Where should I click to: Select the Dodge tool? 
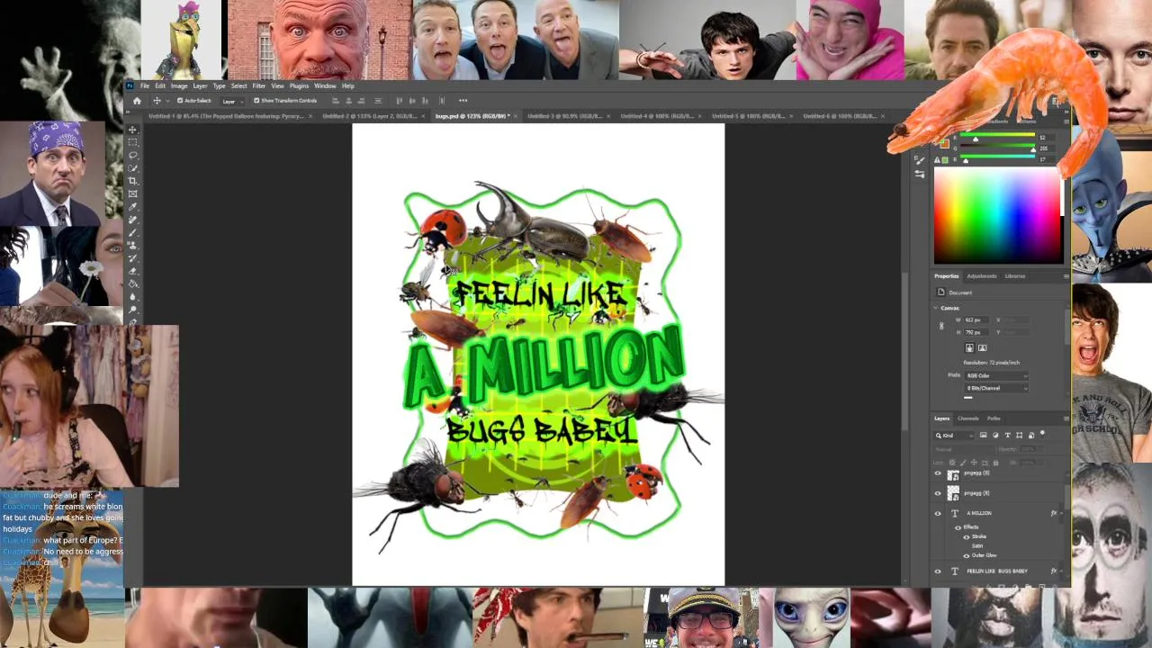click(x=132, y=310)
